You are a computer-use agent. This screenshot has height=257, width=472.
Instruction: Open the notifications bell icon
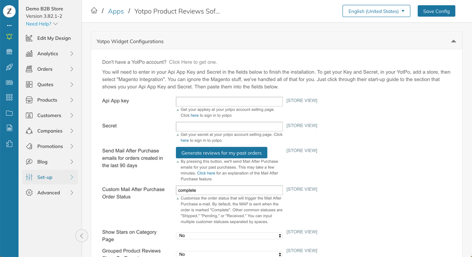click(x=9, y=36)
